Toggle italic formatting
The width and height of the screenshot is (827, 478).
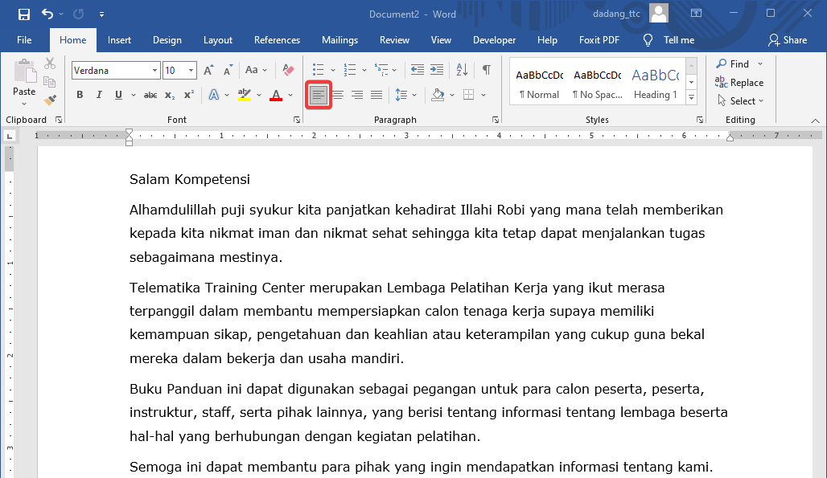pyautogui.click(x=97, y=95)
